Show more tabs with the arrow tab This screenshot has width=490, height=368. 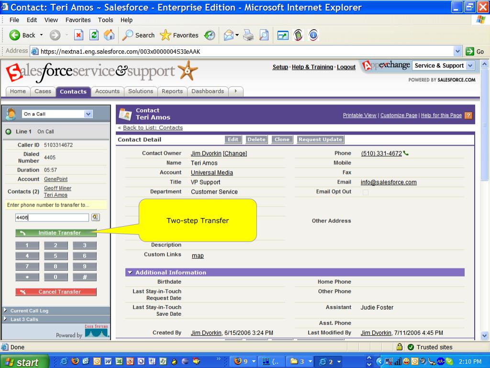coord(236,91)
